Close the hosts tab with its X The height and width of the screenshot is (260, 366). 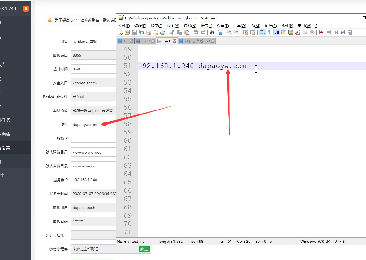coord(175,41)
